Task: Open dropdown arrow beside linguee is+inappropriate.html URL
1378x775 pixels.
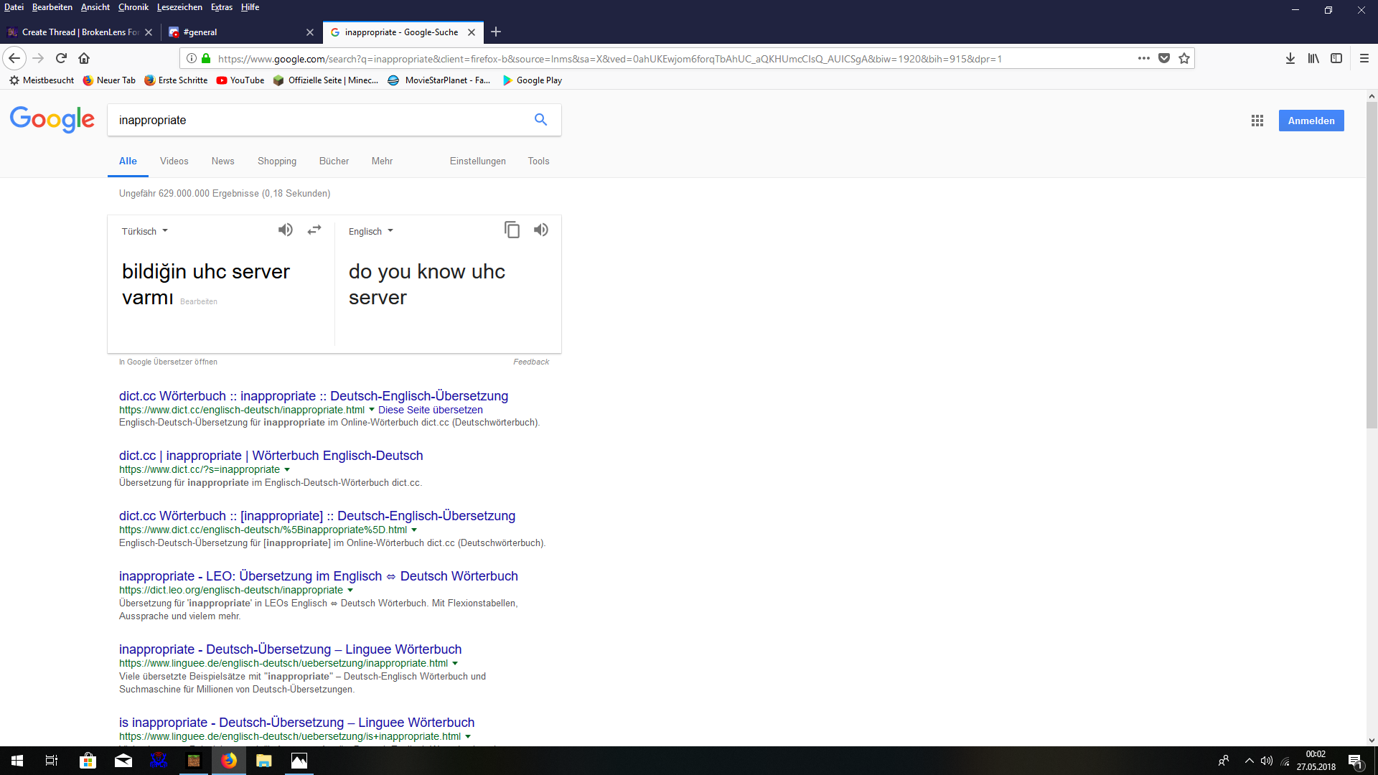Action: click(x=468, y=737)
